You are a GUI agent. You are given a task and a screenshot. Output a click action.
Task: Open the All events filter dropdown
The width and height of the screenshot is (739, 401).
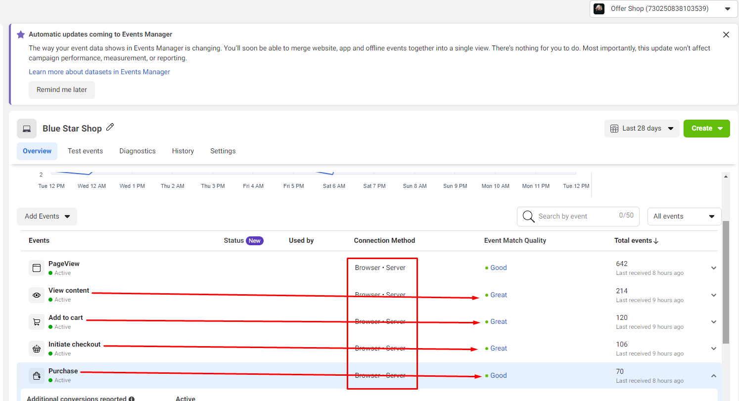[684, 217]
